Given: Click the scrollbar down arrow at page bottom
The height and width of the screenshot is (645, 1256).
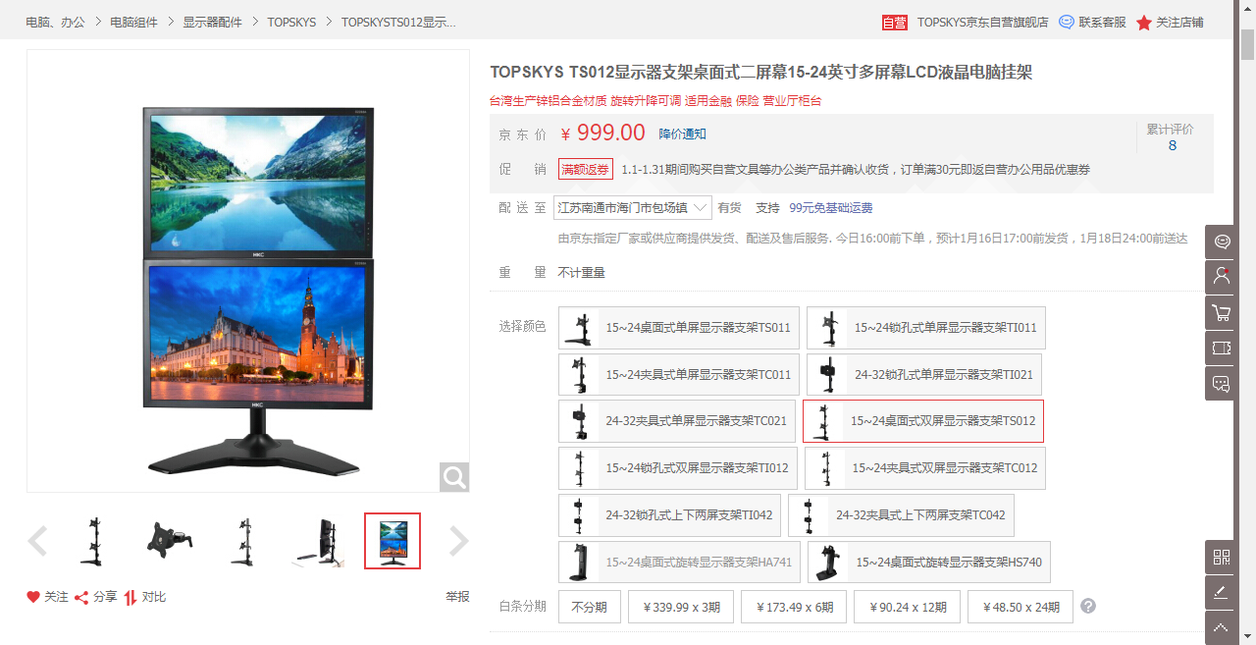Looking at the screenshot, I should point(1247,635).
